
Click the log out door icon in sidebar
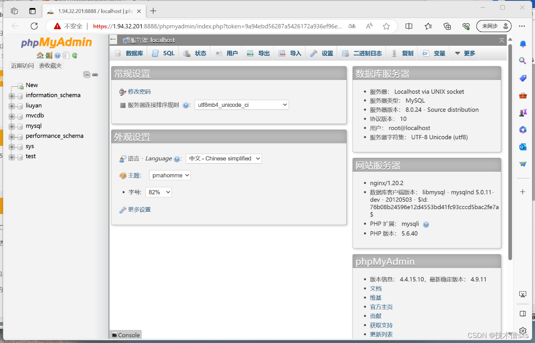click(49, 55)
